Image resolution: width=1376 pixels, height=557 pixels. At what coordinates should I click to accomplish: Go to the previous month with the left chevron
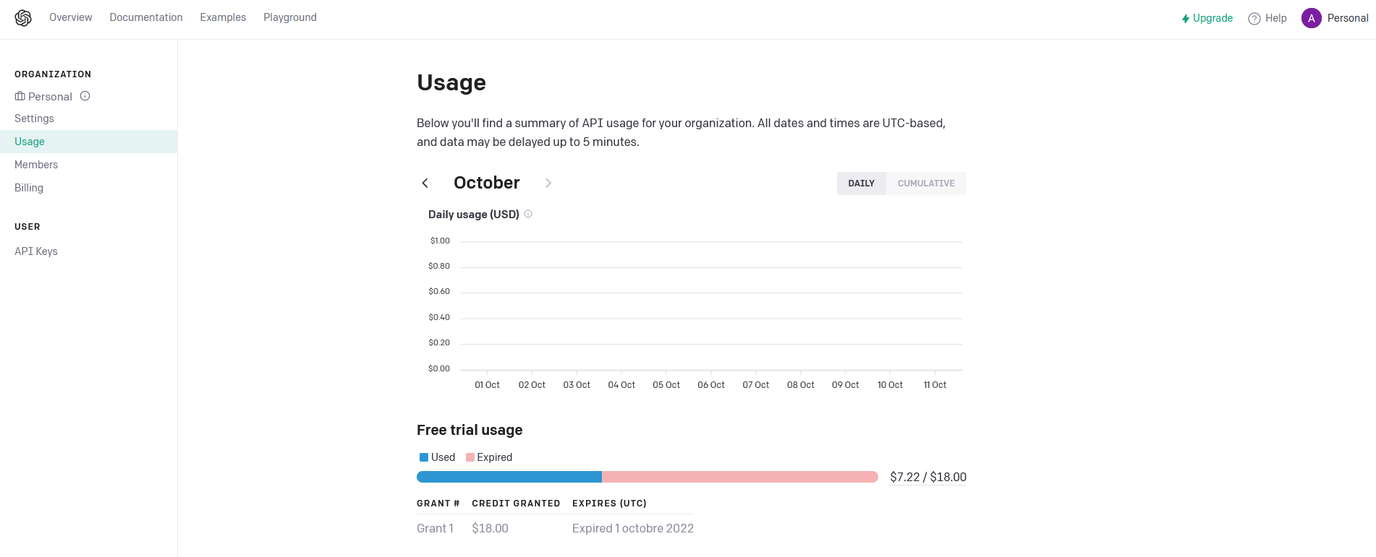coord(425,183)
